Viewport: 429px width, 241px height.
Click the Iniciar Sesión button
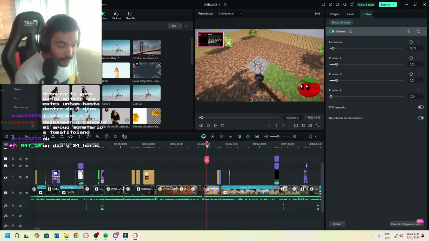[366, 5]
